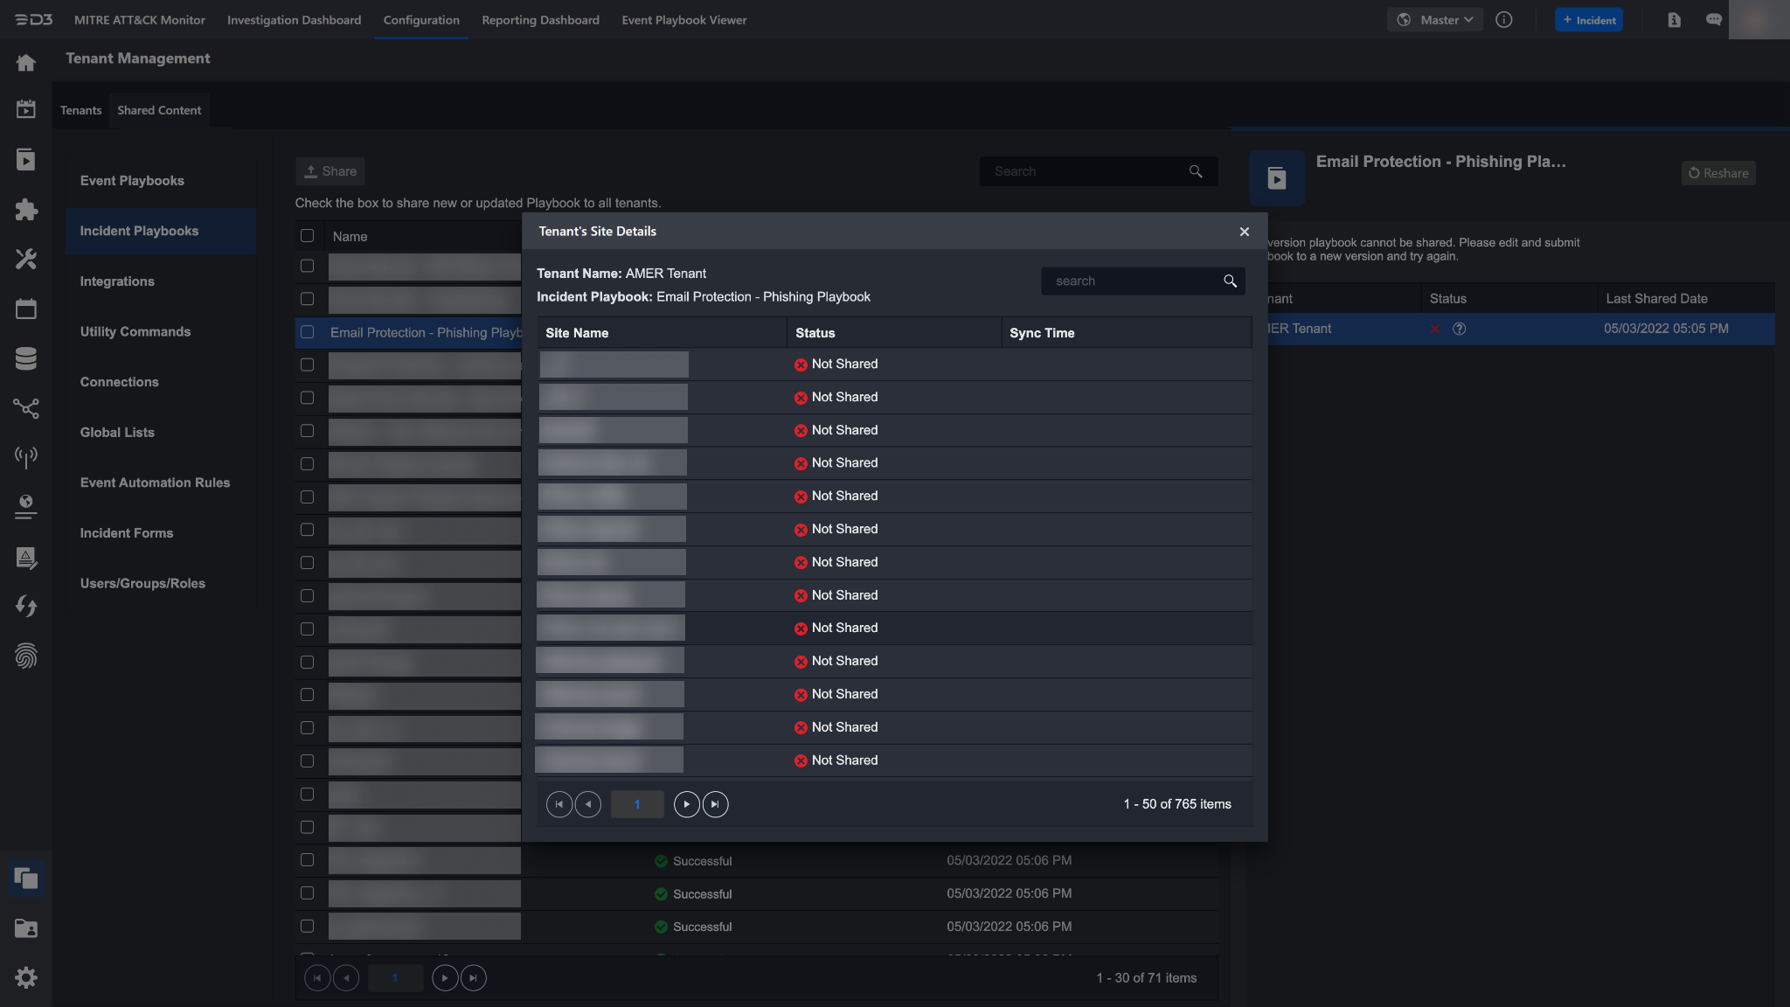Open the puzzle-piece integrations icon
Image resolution: width=1790 pixels, height=1007 pixels.
[x=25, y=210]
